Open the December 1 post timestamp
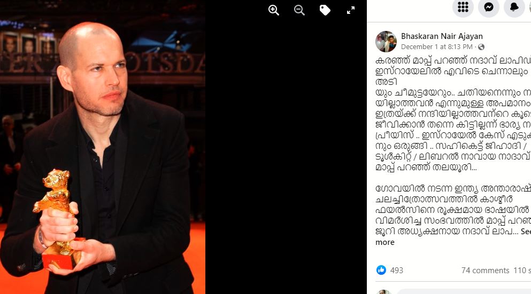 tap(437, 46)
